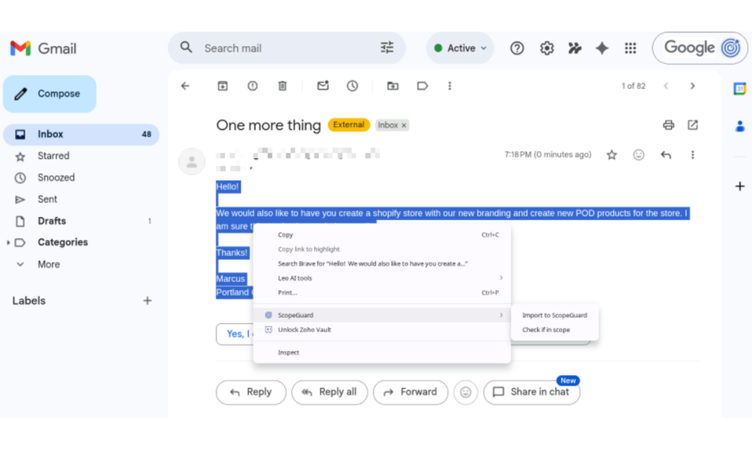Image resolution: width=752 pixels, height=450 pixels.
Task: Click the External label badge
Action: tap(349, 125)
